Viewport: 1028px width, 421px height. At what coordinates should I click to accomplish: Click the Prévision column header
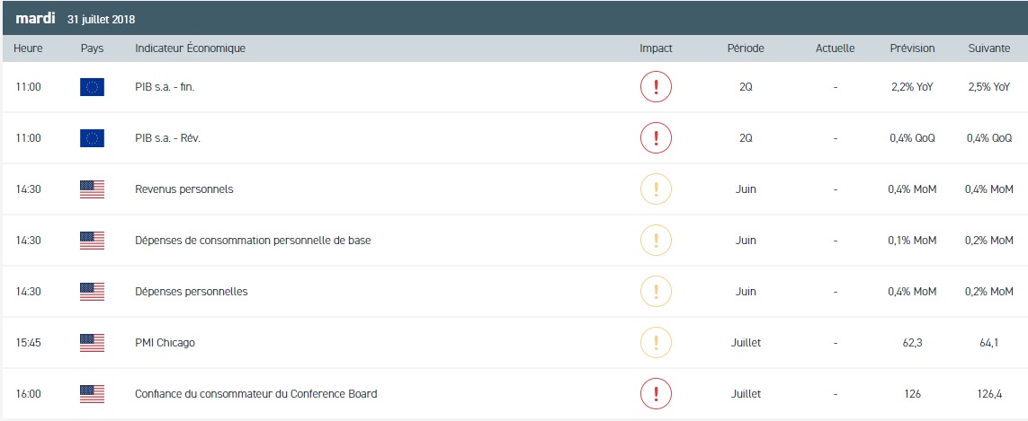pos(912,48)
